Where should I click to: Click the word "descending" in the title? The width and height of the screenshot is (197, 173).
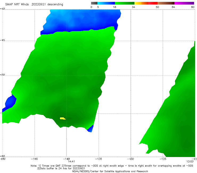55,5
